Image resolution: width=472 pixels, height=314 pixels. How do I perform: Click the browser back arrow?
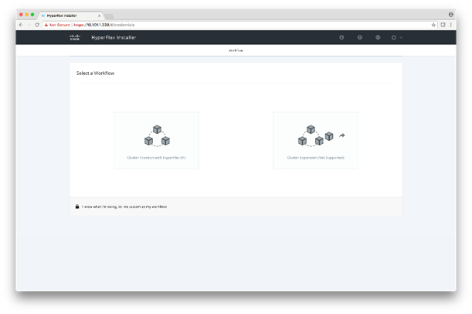[21, 25]
